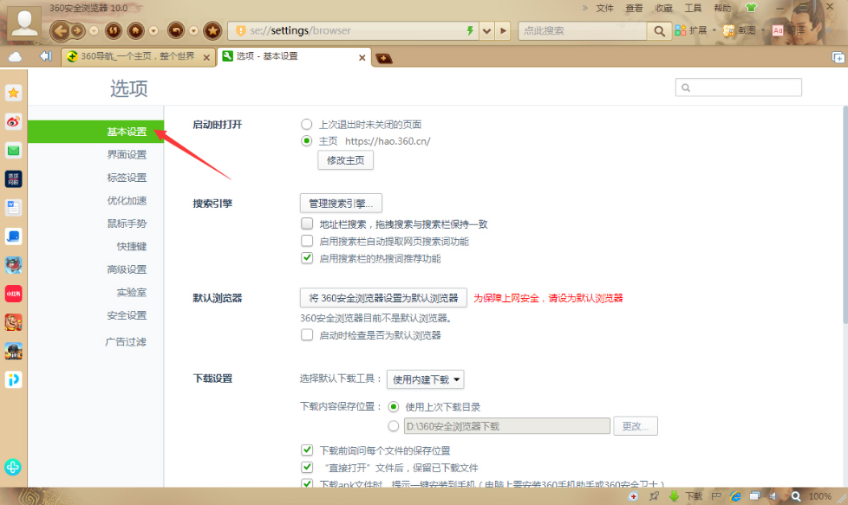The height and width of the screenshot is (505, 848).
Task: Open the iQiyi icon in the sidebar
Action: (13, 379)
